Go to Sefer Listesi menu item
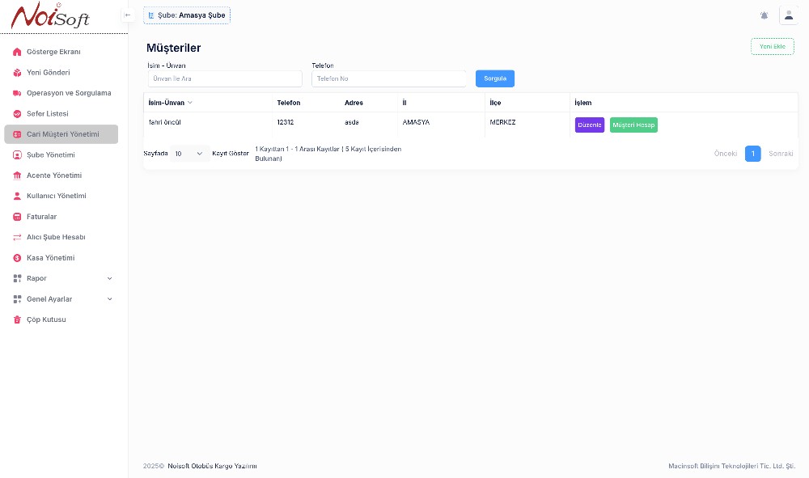809x478 pixels. point(48,113)
